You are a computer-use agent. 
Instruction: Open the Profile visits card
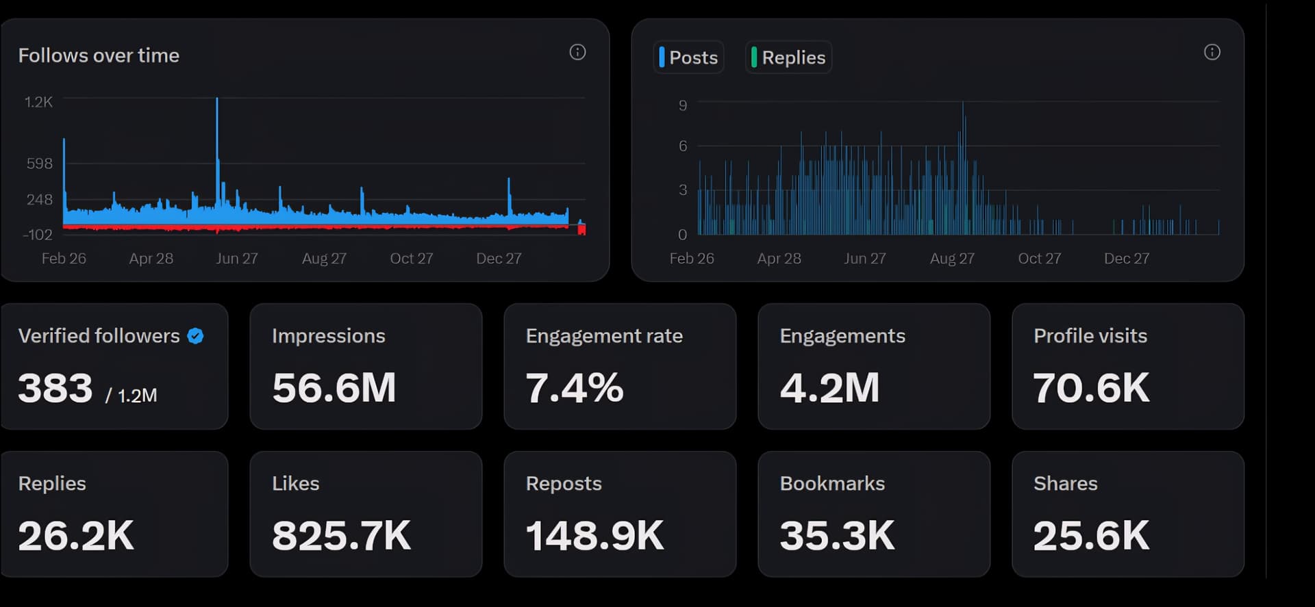(1127, 366)
